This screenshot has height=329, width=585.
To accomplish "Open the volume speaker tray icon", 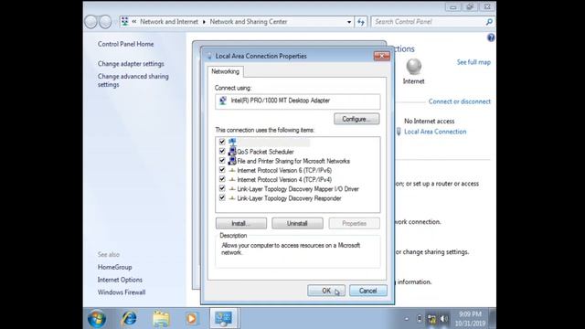I will 444,319.
